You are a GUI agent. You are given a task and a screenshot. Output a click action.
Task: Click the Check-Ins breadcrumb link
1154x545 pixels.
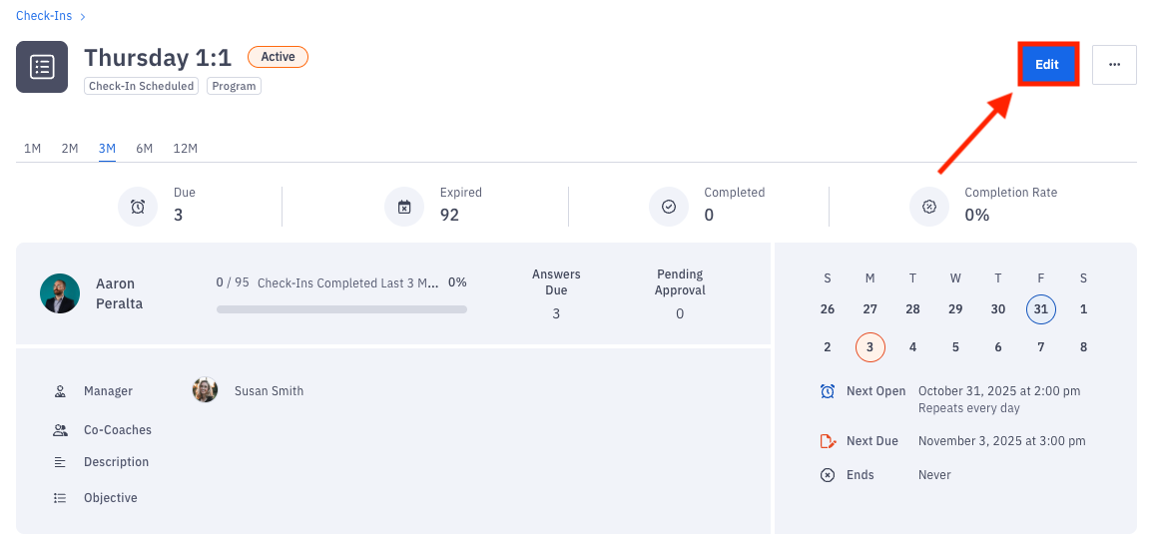[44, 16]
